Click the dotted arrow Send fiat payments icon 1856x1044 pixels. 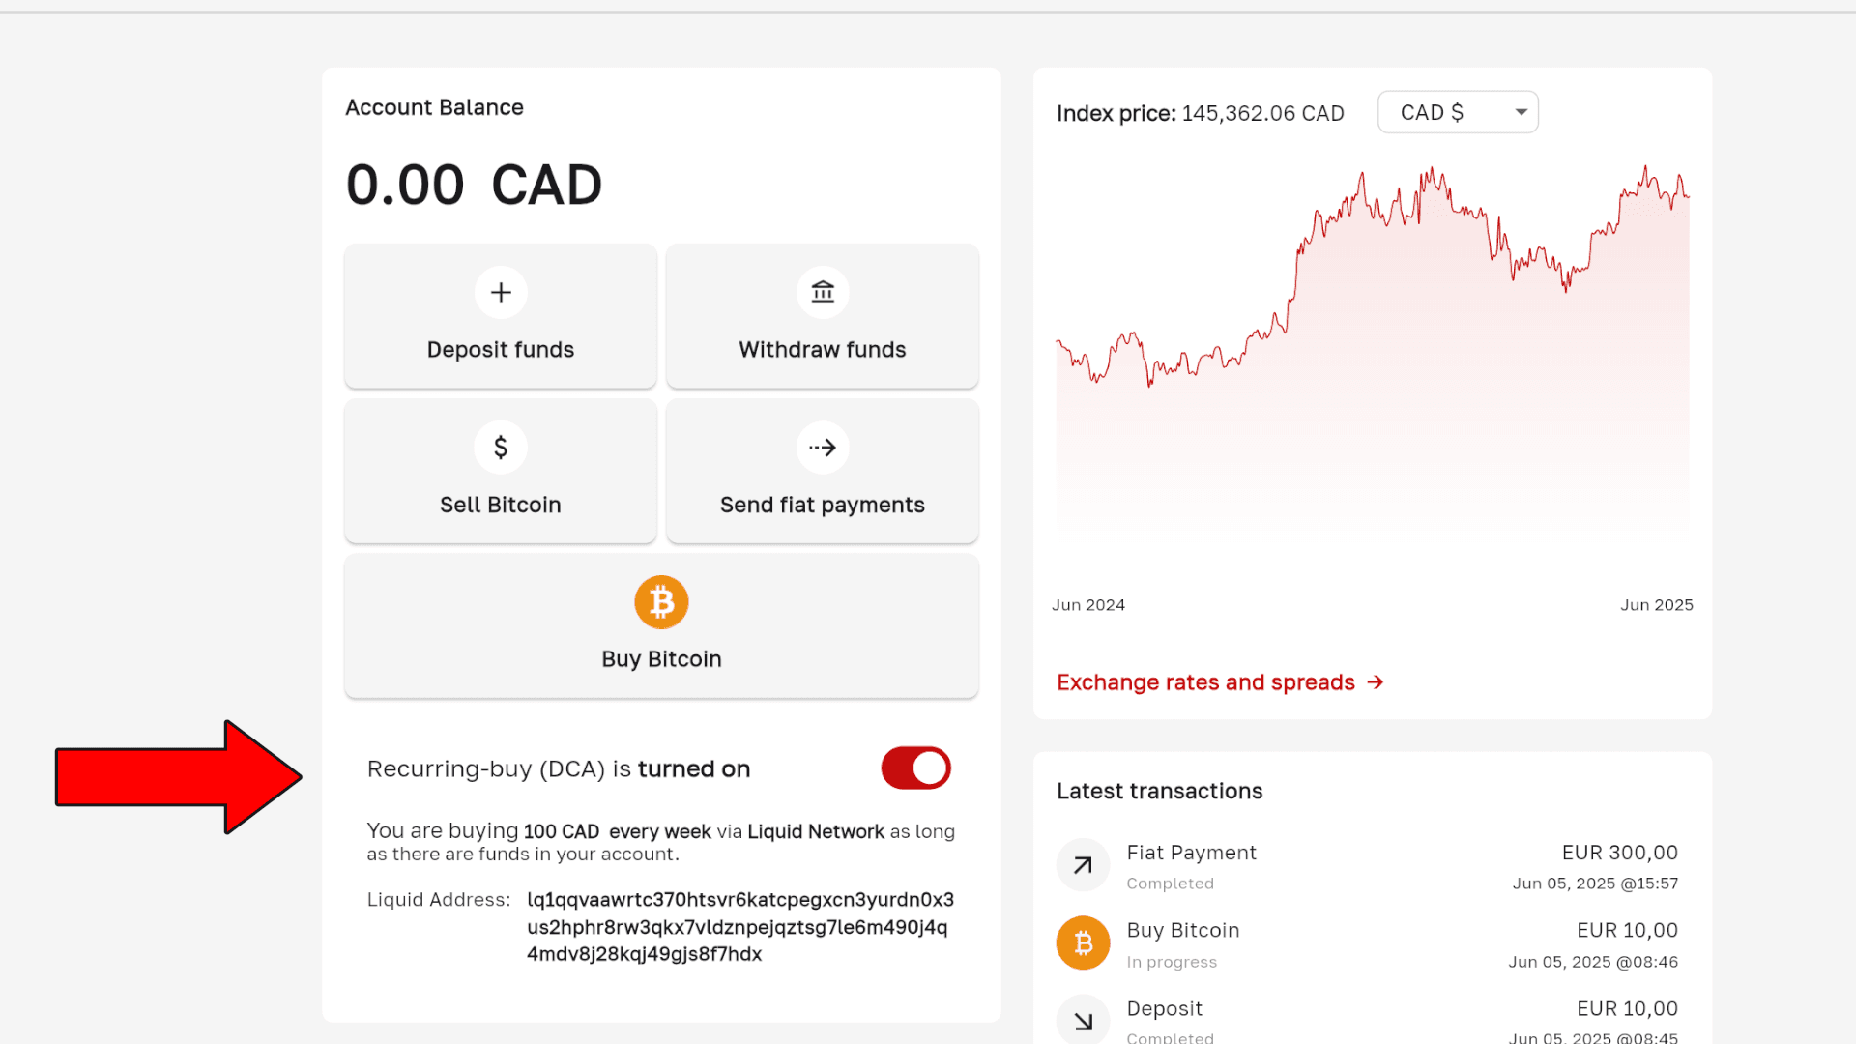[823, 447]
